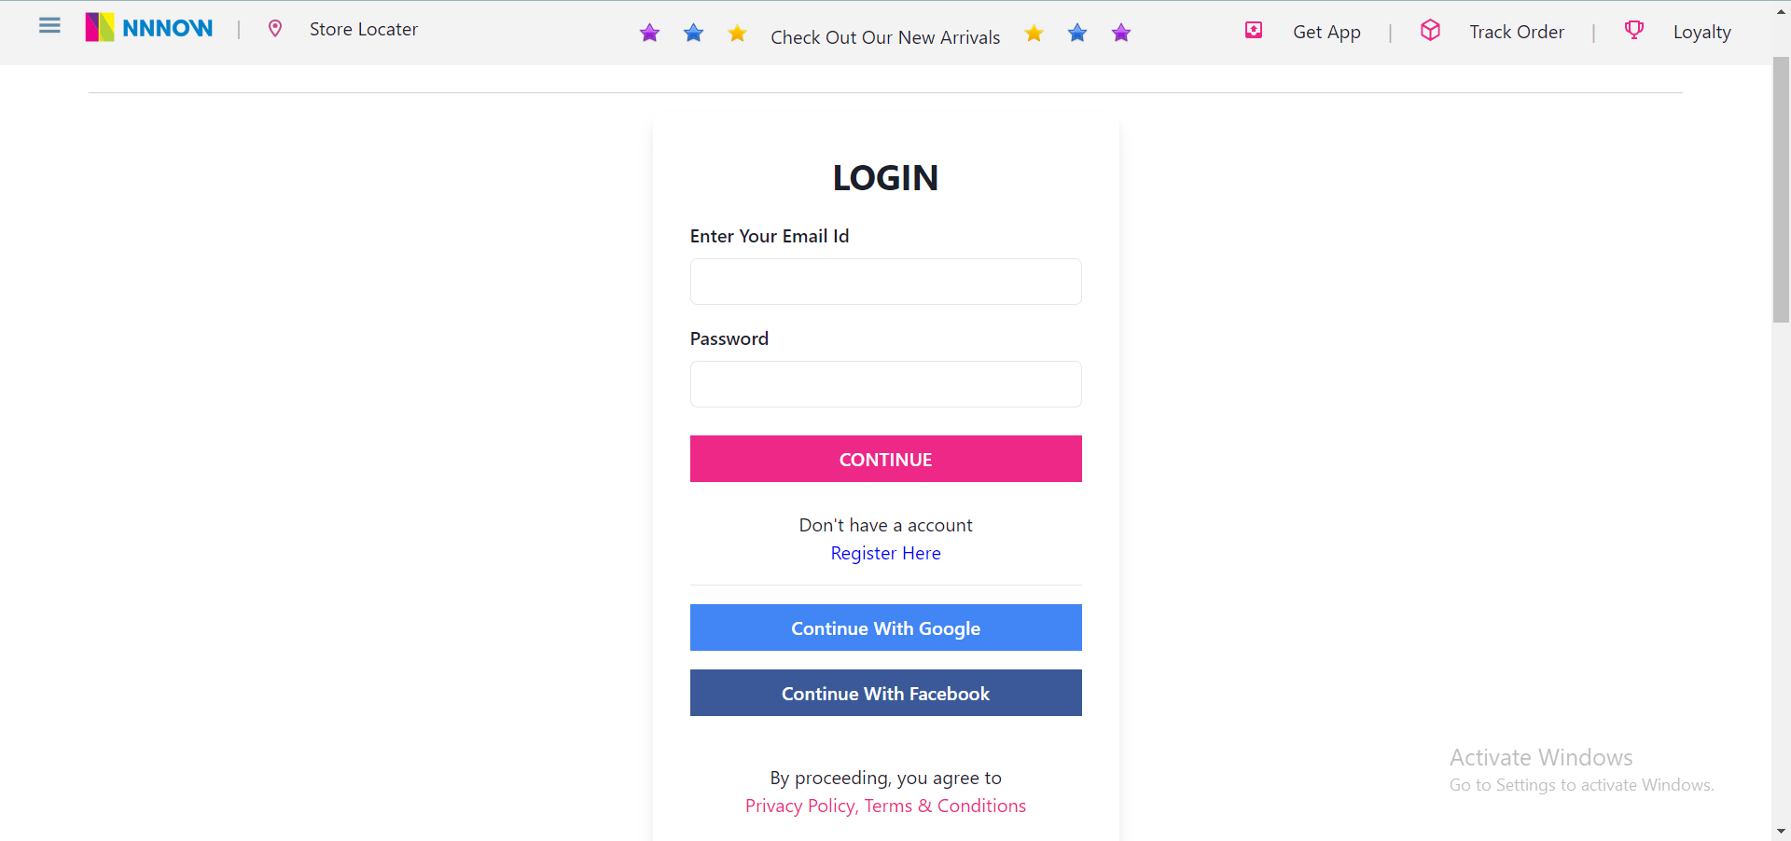Click the Track Order package icon
The image size is (1791, 841).
click(1430, 30)
